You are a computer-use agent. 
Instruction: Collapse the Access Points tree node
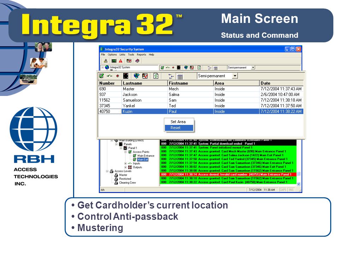coord(125,152)
